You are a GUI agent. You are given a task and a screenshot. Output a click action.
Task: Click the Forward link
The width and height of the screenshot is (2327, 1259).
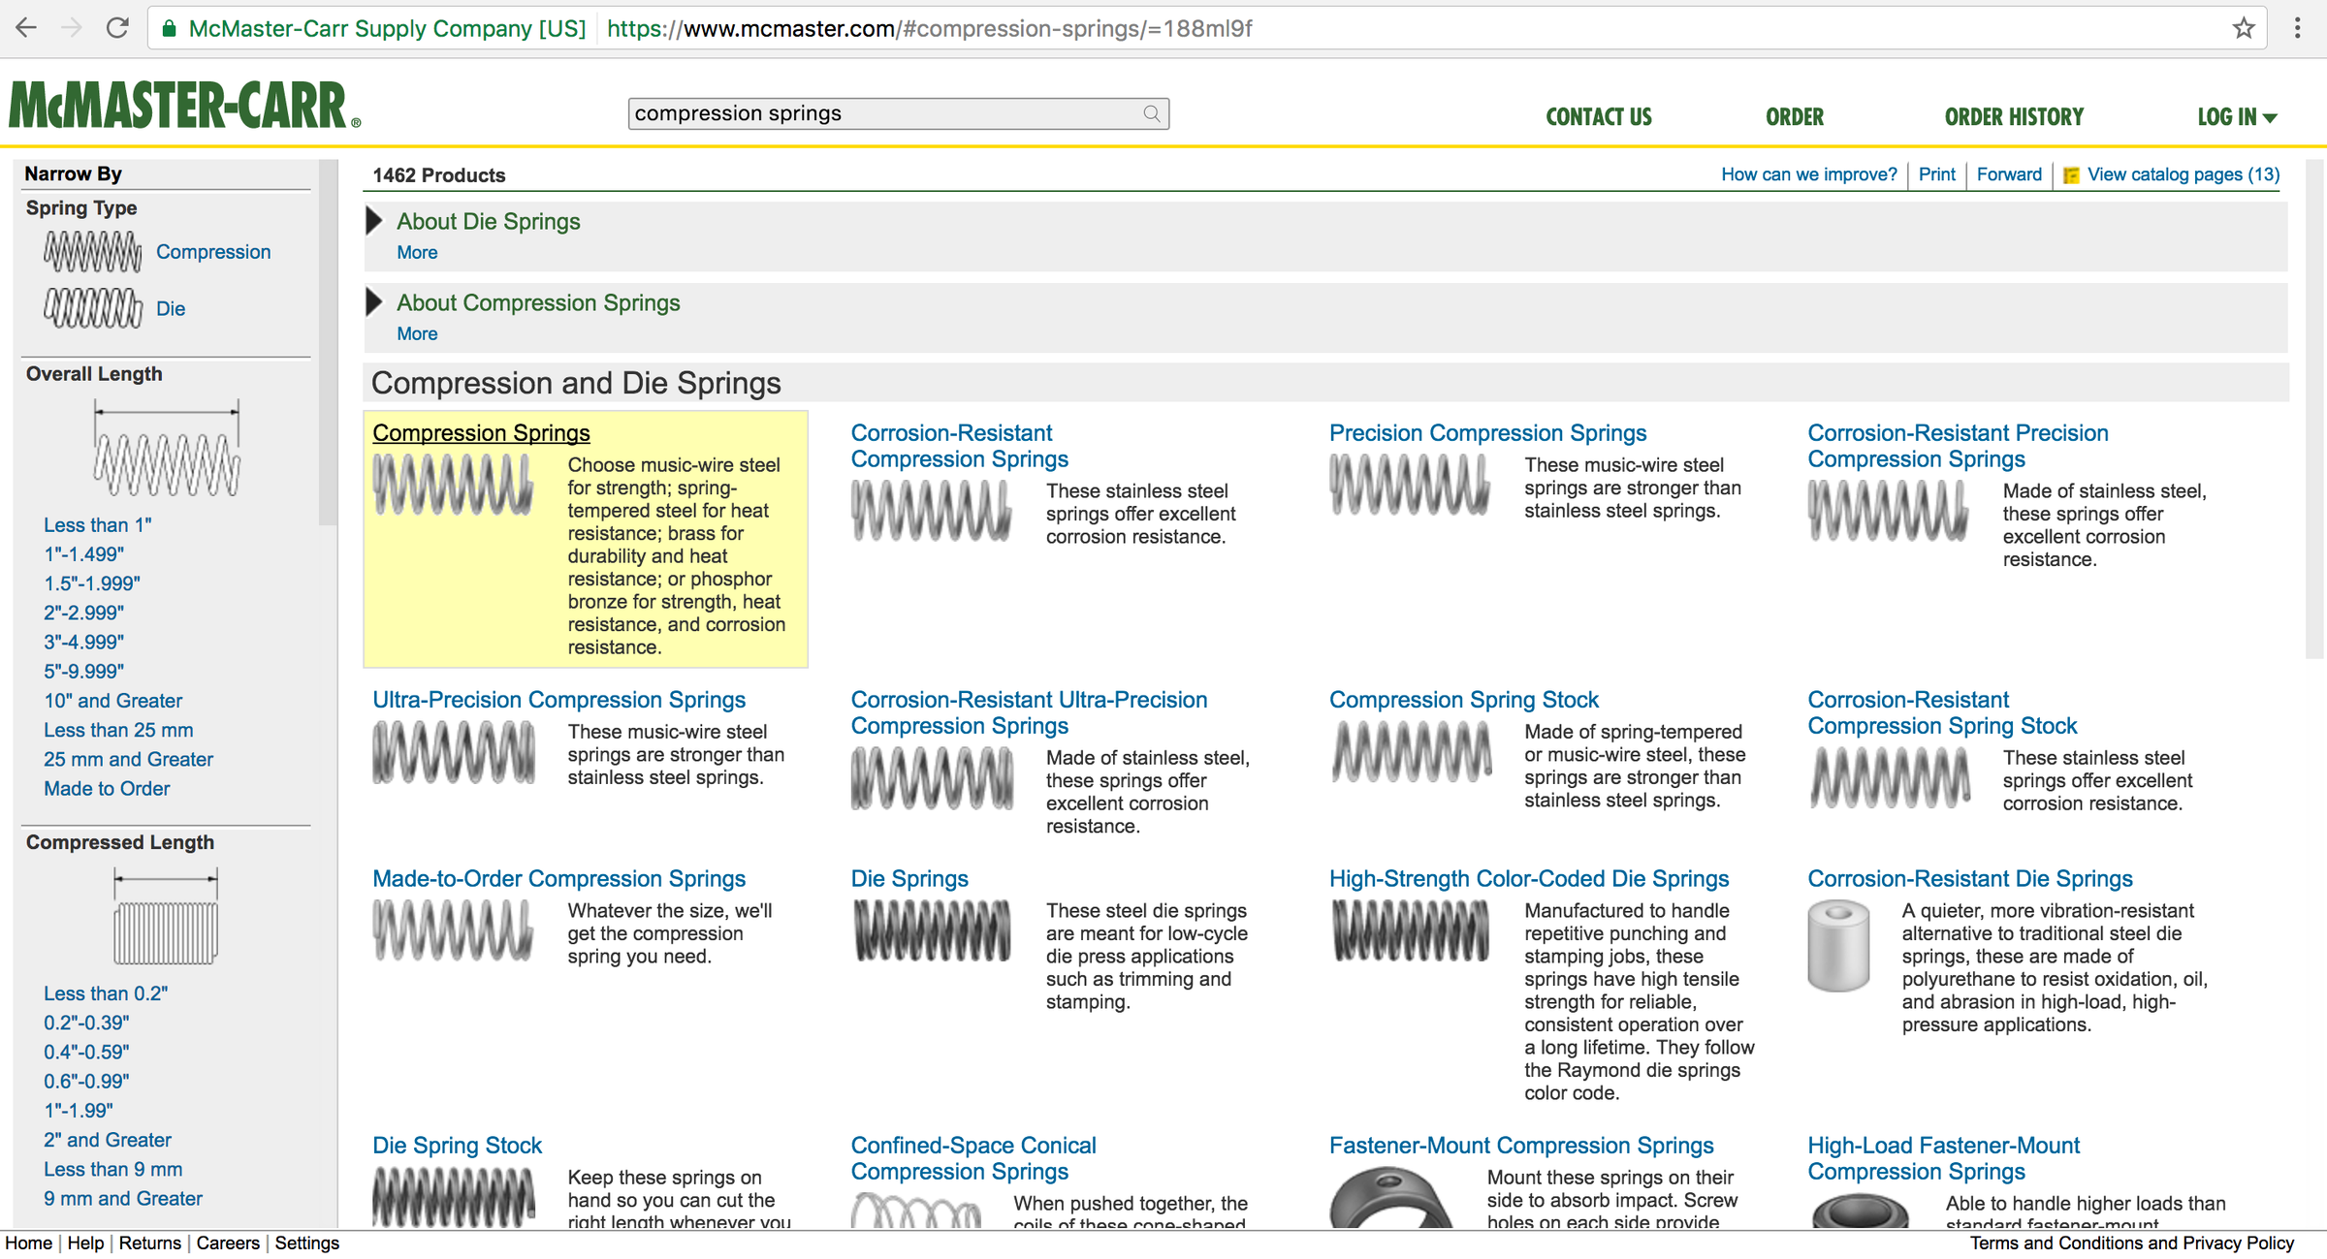tap(2009, 174)
